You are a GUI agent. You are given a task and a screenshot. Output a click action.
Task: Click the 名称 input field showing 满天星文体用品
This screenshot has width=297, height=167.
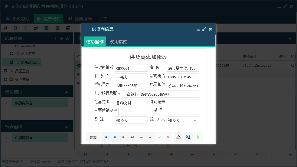[x=183, y=68]
